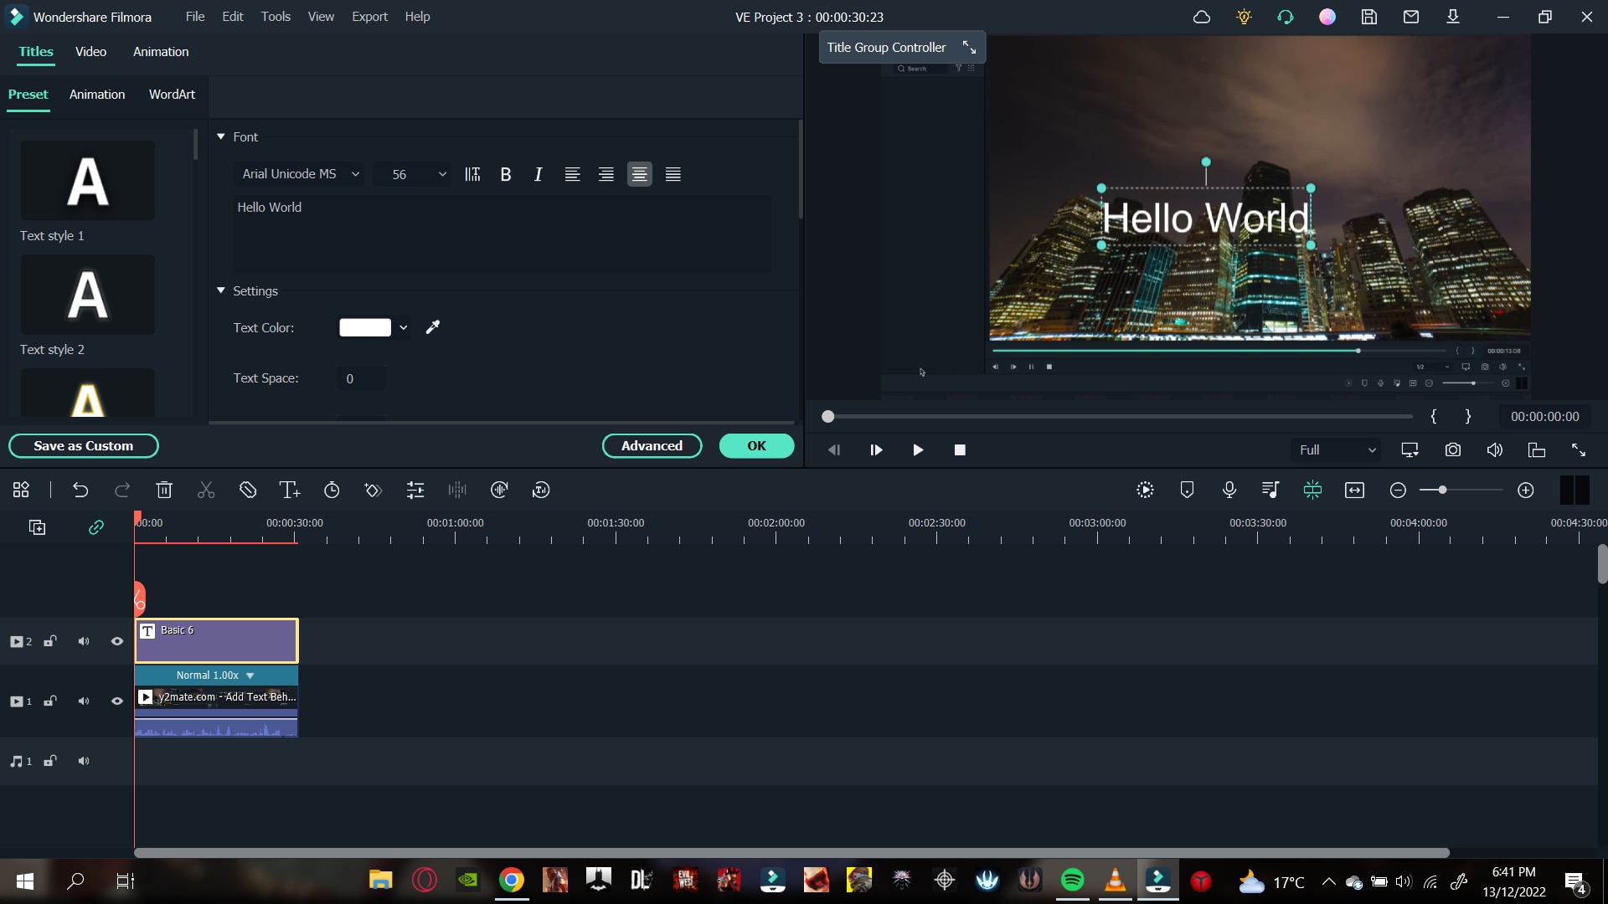This screenshot has height=904, width=1608.
Task: Switch to the WordArt tab
Action: coord(173,95)
